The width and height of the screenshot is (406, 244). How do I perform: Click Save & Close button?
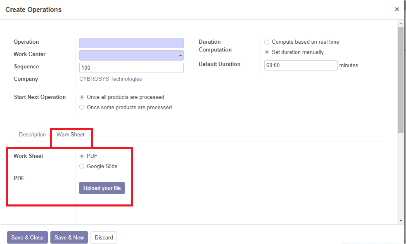(x=27, y=237)
